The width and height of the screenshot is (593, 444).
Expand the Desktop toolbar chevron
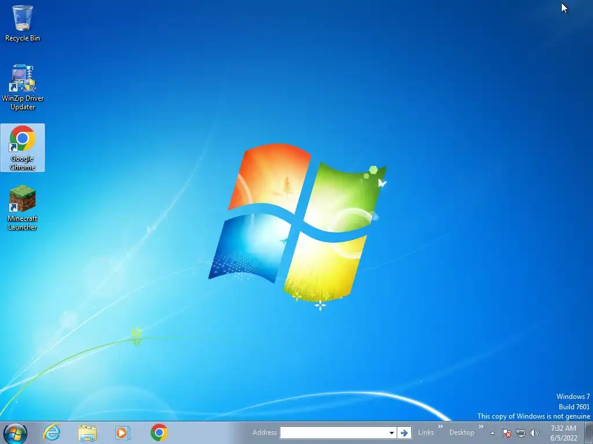click(481, 427)
